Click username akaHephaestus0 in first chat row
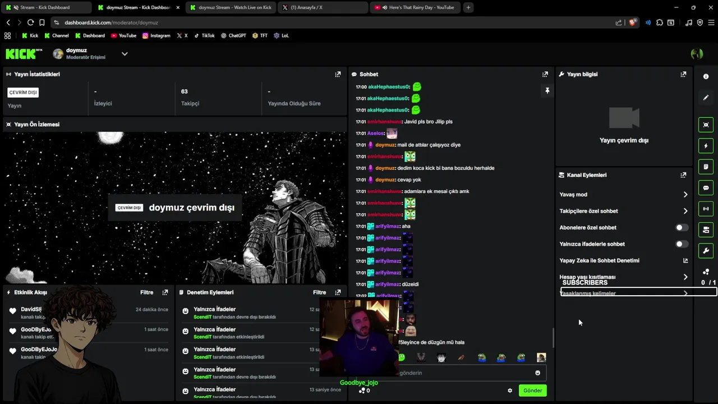 (389, 87)
